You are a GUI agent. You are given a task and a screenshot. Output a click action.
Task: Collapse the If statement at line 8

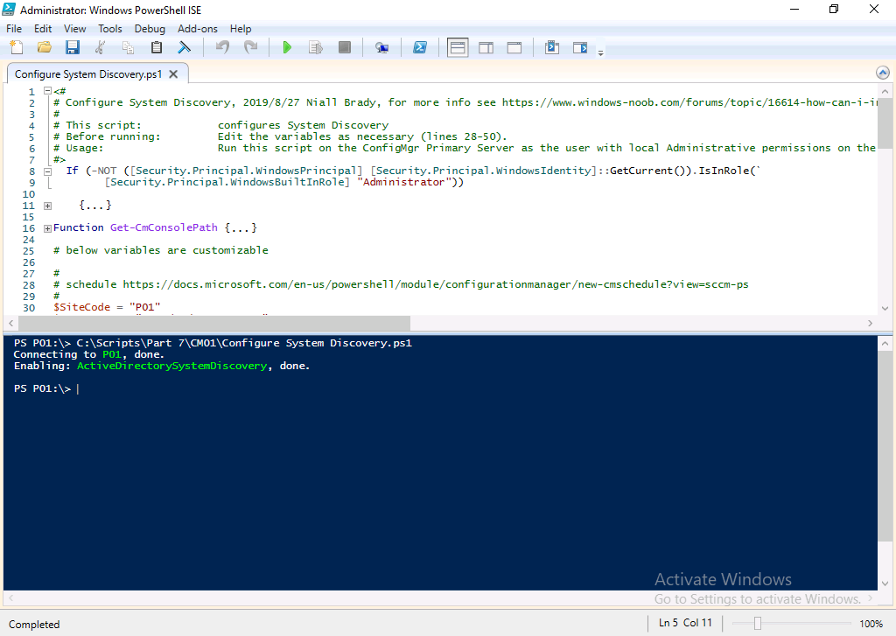tap(48, 171)
